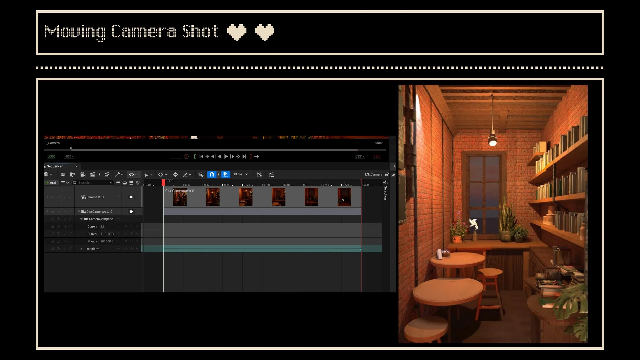
Task: Open the View Options eye dropdown
Action: 133,174
